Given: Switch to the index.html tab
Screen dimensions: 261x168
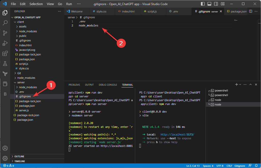Looking at the screenshot, I should click(x=128, y=11).
